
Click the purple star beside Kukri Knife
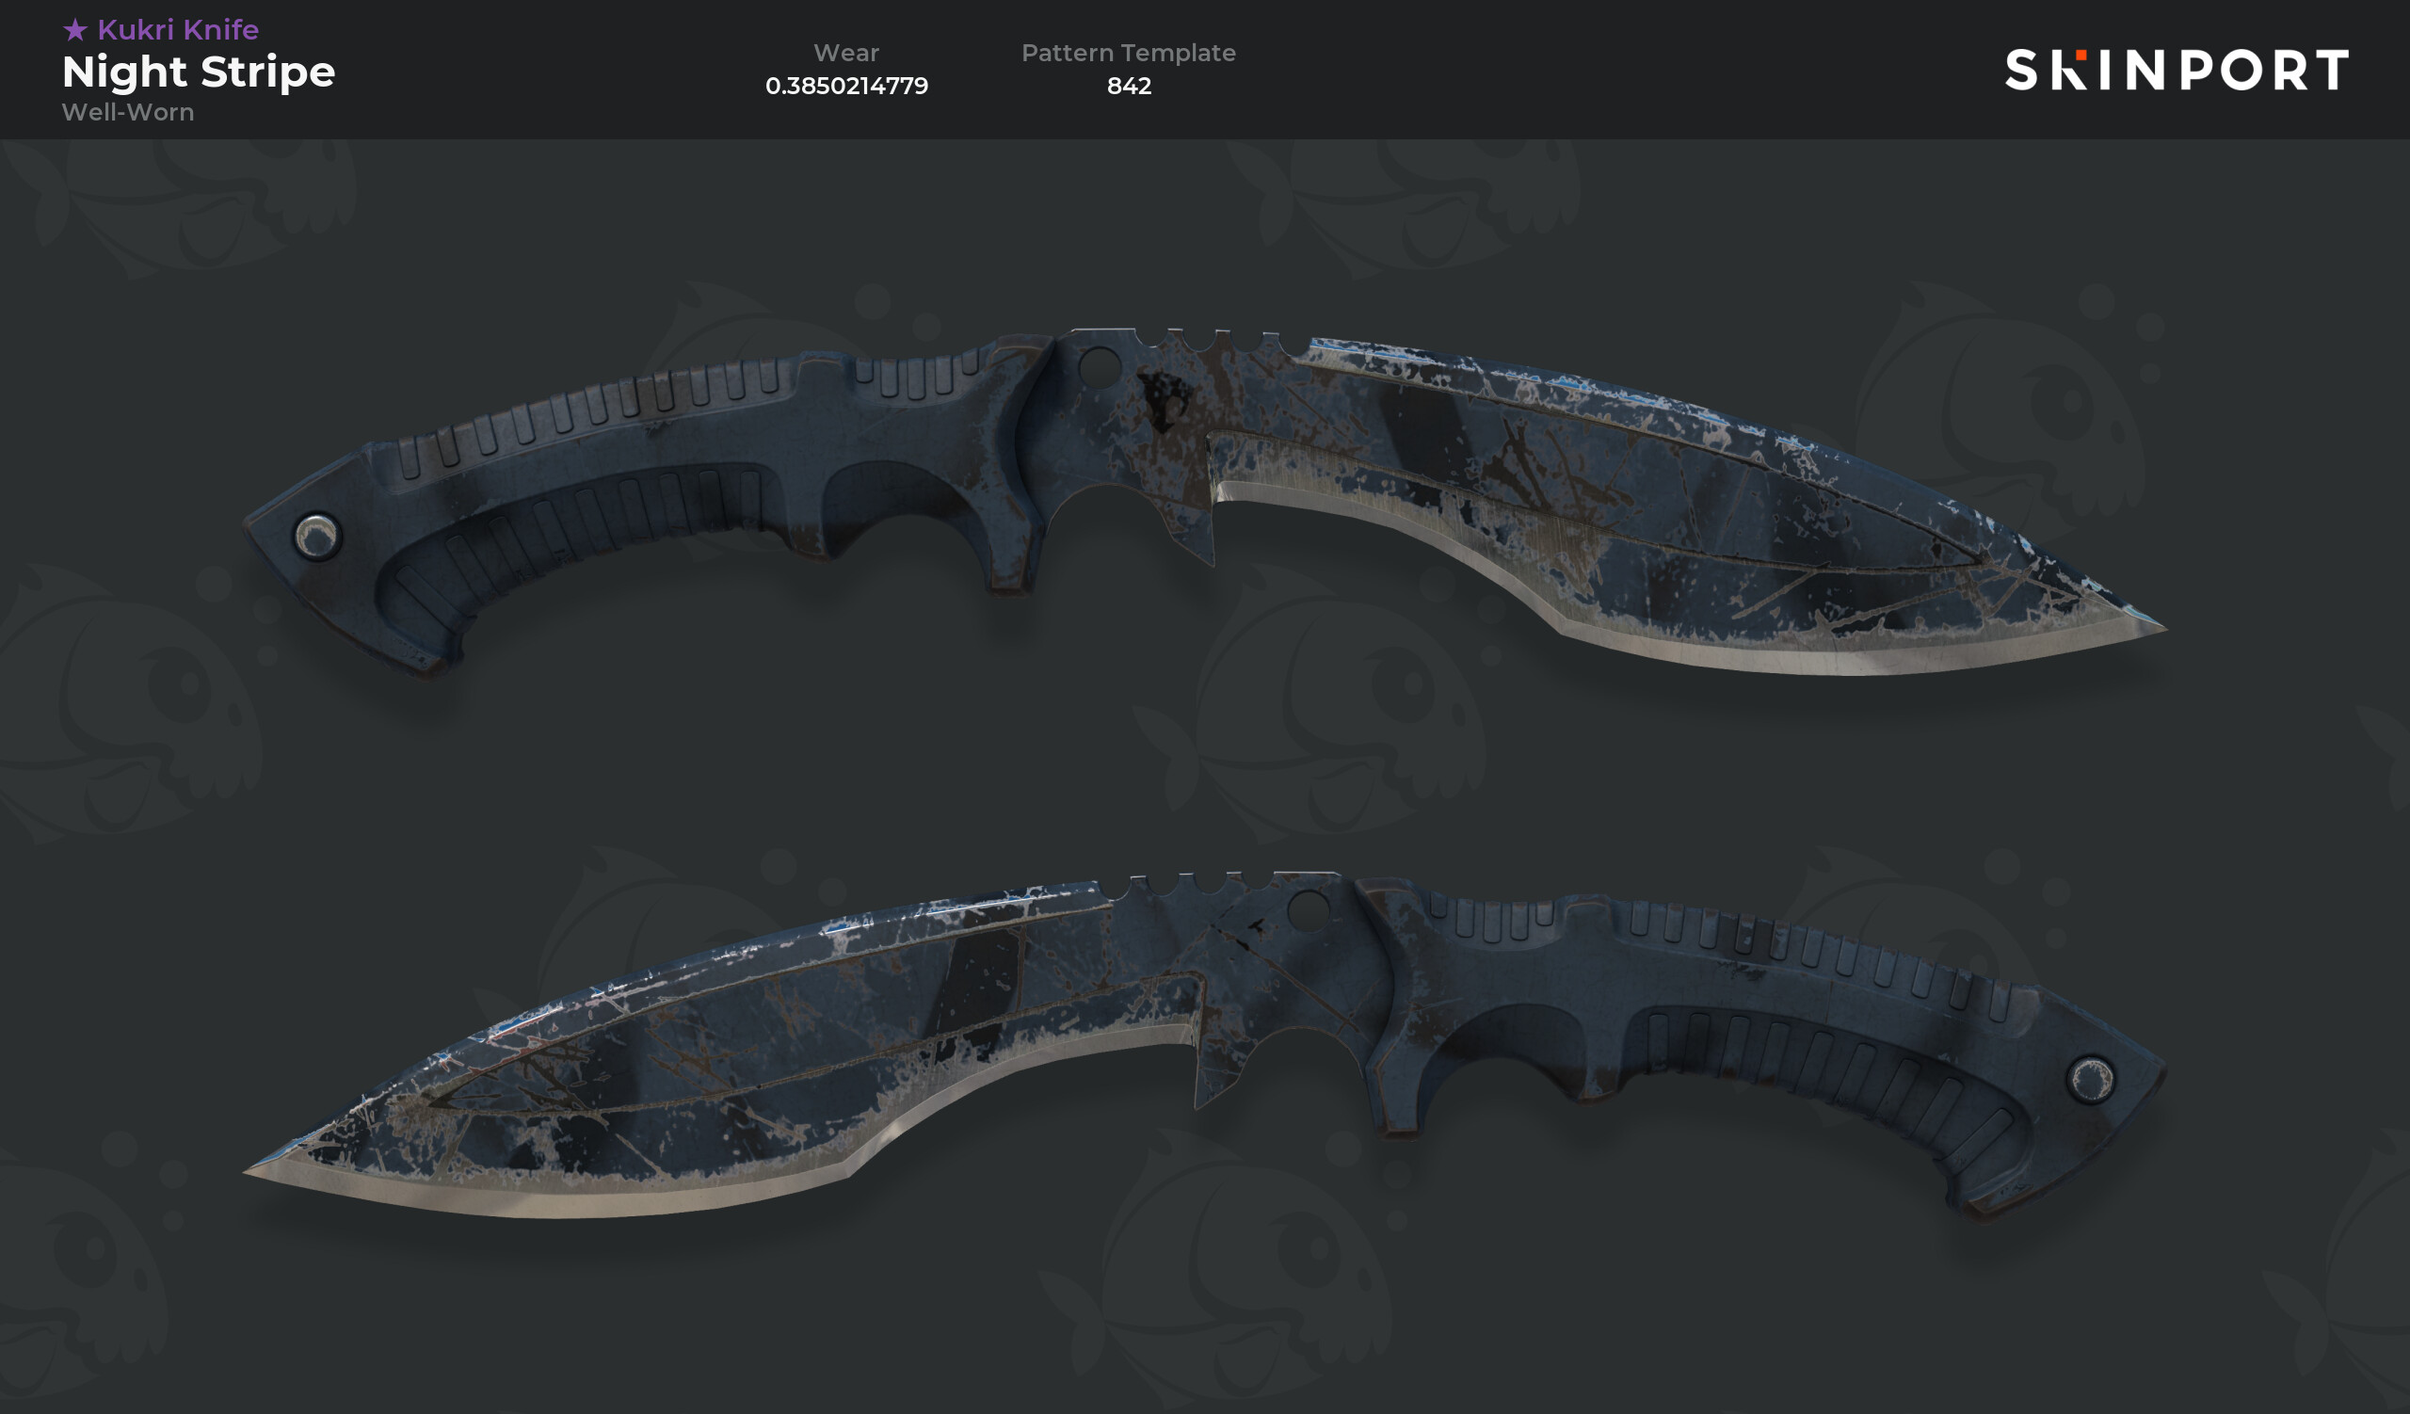point(75,29)
